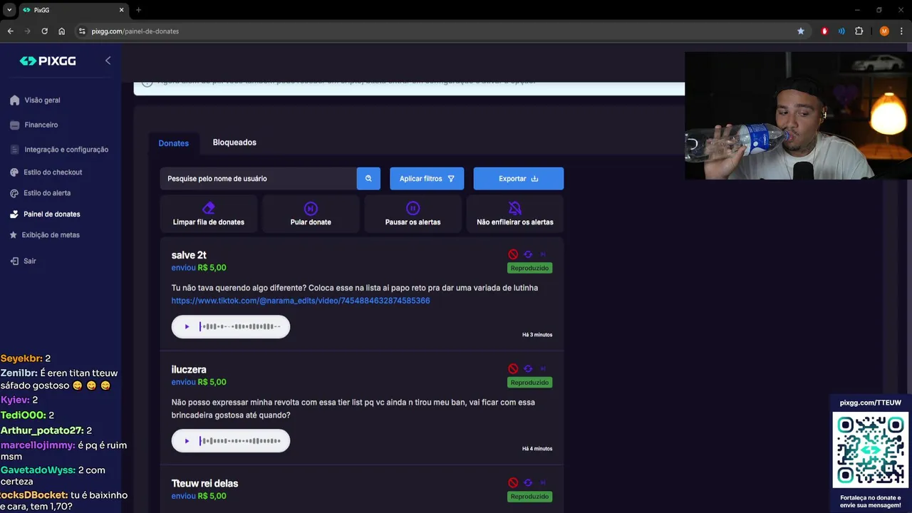Open the TikTok link in salve 2t message
This screenshot has height=513, width=912.
(x=301, y=301)
